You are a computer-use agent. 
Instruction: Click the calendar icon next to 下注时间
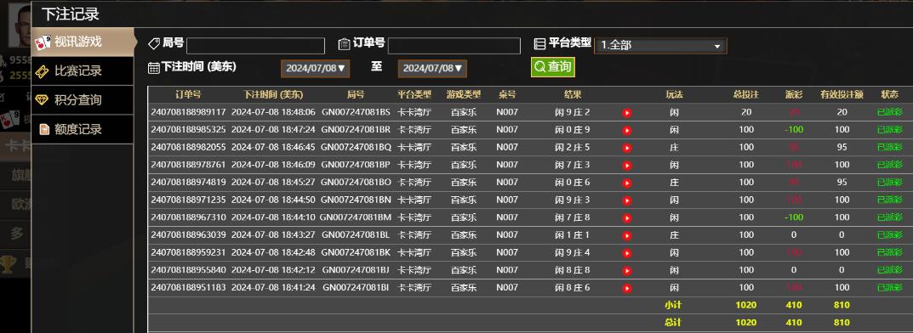154,68
